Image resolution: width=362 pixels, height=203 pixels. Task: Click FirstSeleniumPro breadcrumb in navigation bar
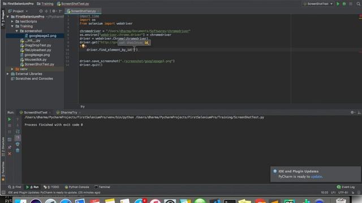pos(18,4)
